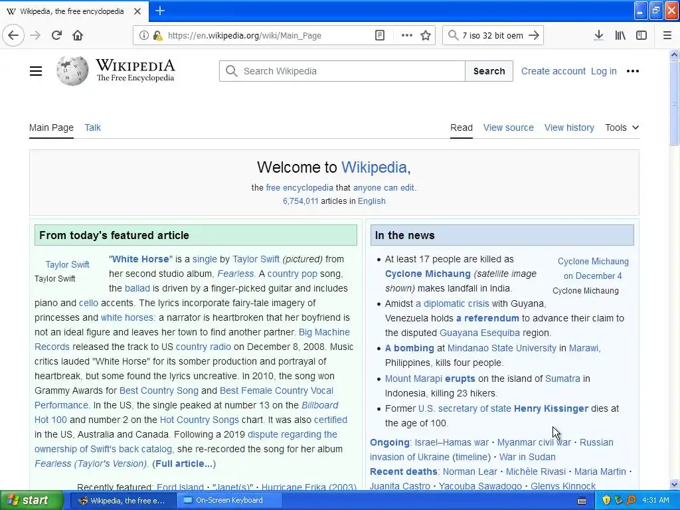Screen dimensions: 680x510
Task: Open the Mount Marapi link
Action: [413, 379]
